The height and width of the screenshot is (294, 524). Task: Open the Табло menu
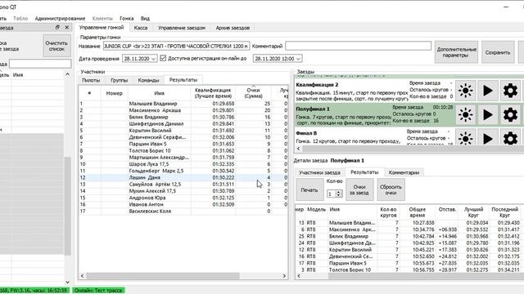(x=20, y=18)
